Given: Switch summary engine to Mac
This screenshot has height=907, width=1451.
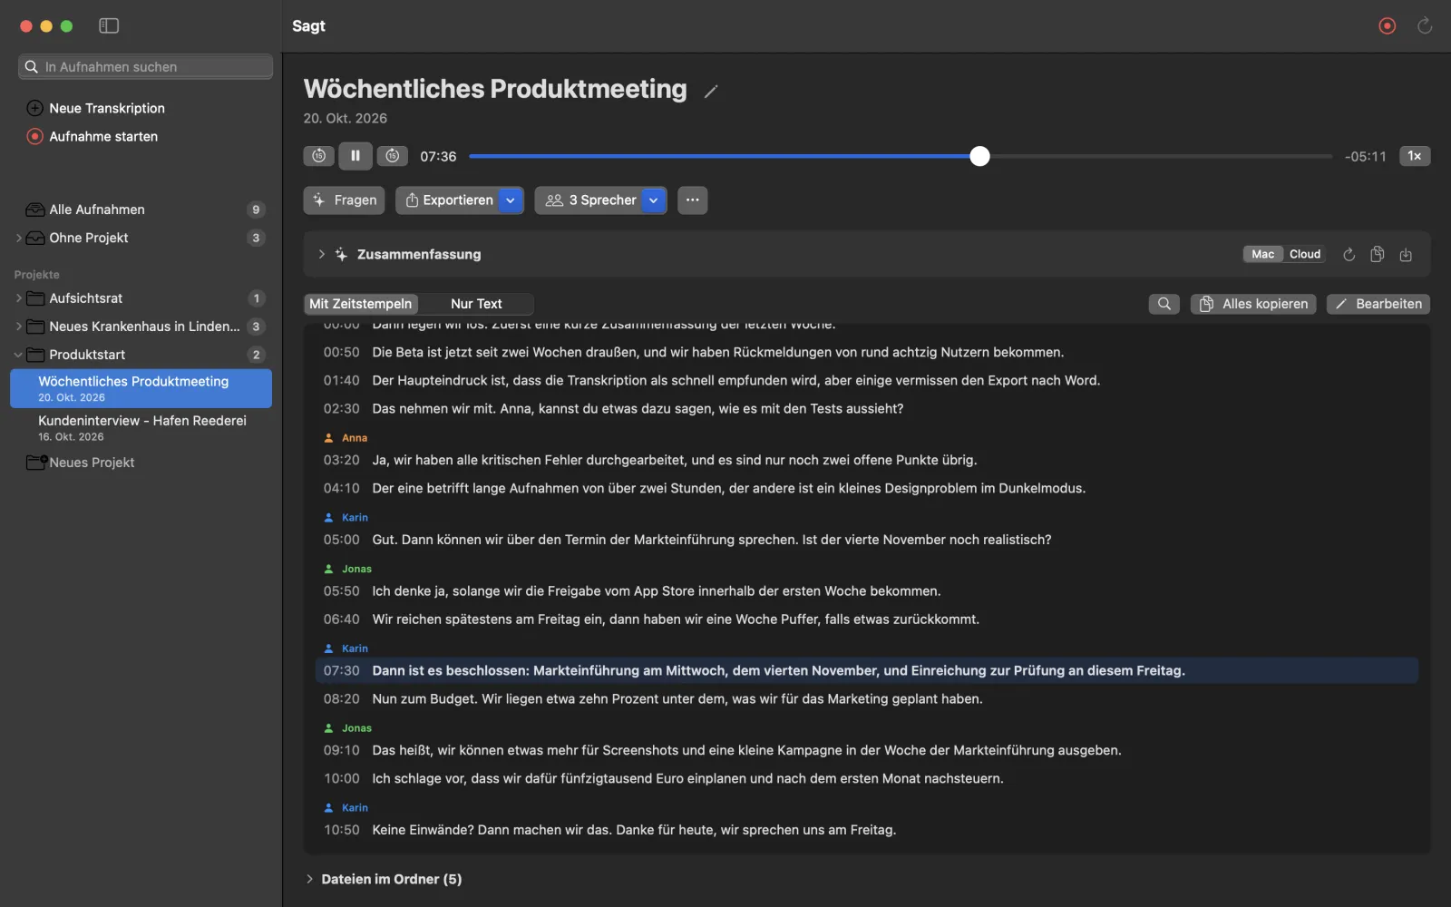Looking at the screenshot, I should (1262, 255).
